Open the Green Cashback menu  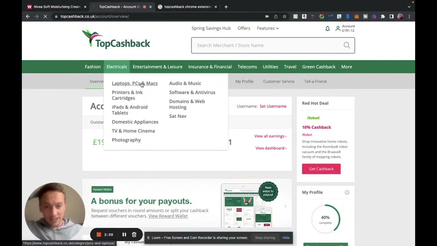[319, 67]
